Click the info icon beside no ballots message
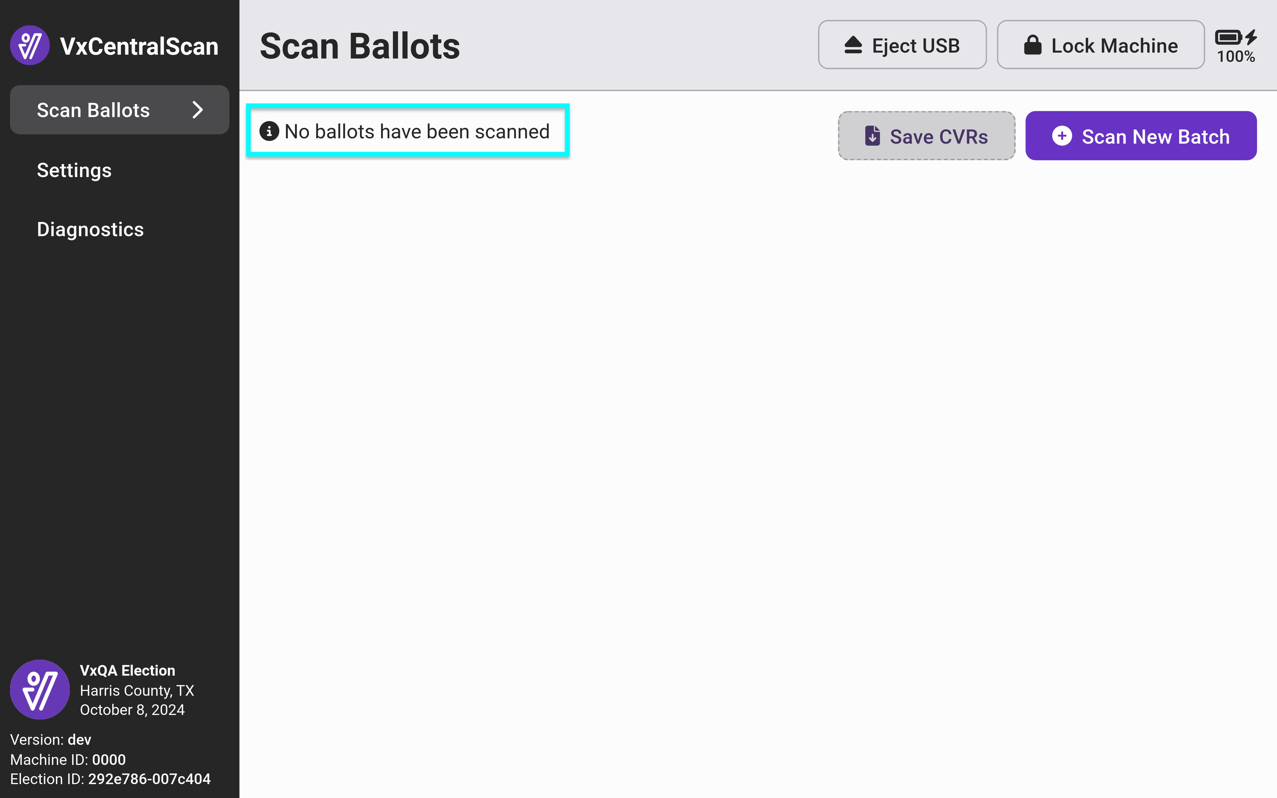This screenshot has width=1277, height=798. pos(269,132)
